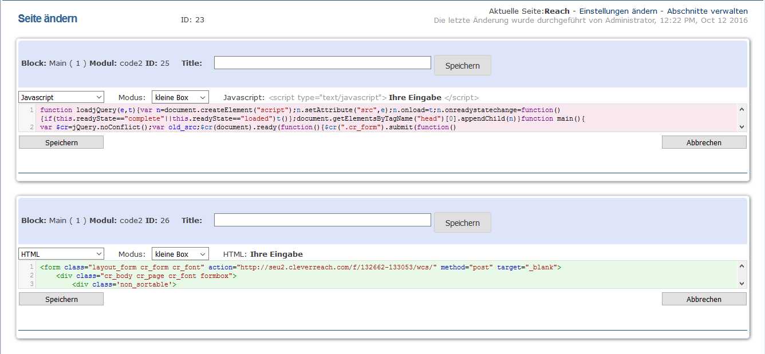Click the 'Seite ändern' heading
This screenshot has height=354, width=765.
(x=48, y=19)
